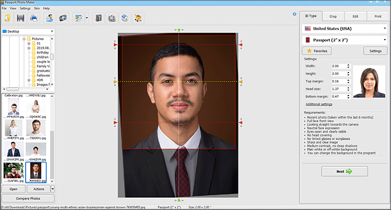Image resolution: width=391 pixels, height=210 pixels.
Task: Click the video tutorial film reel icon
Action: pos(112,18)
